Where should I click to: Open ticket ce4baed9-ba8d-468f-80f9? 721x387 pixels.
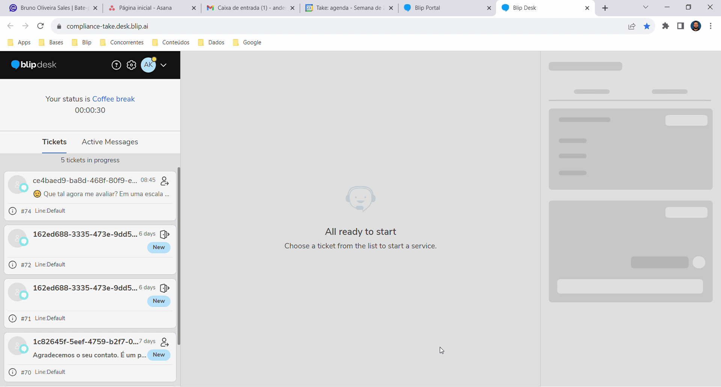(85, 181)
